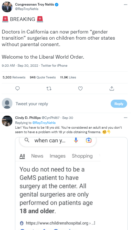
Task: Click the Google Lens camera icon
Action: (89, 140)
